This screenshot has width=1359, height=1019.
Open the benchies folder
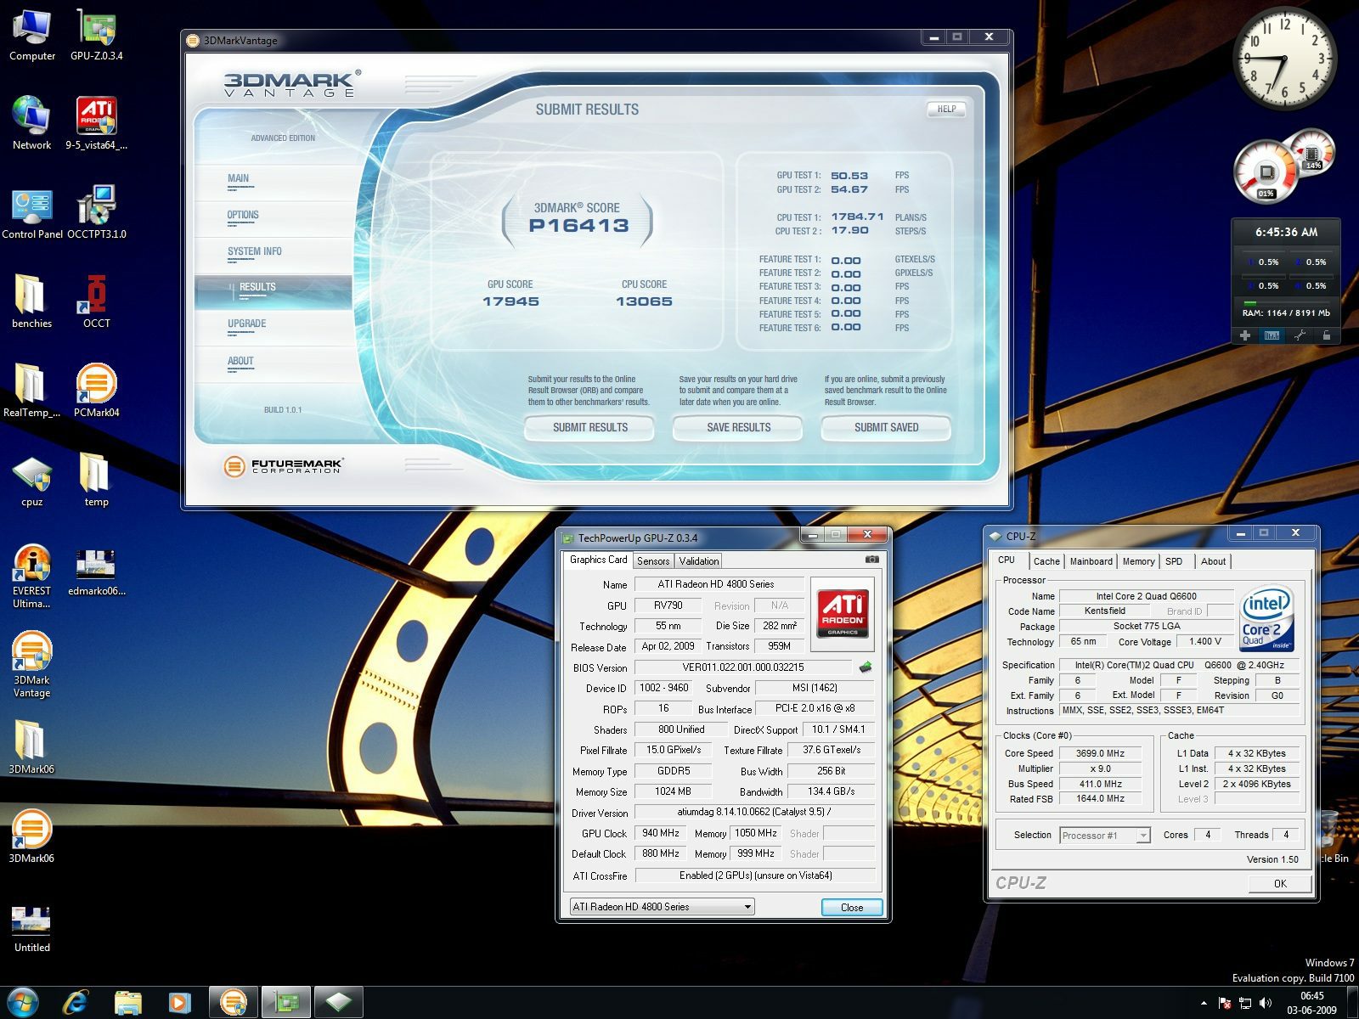(x=32, y=302)
